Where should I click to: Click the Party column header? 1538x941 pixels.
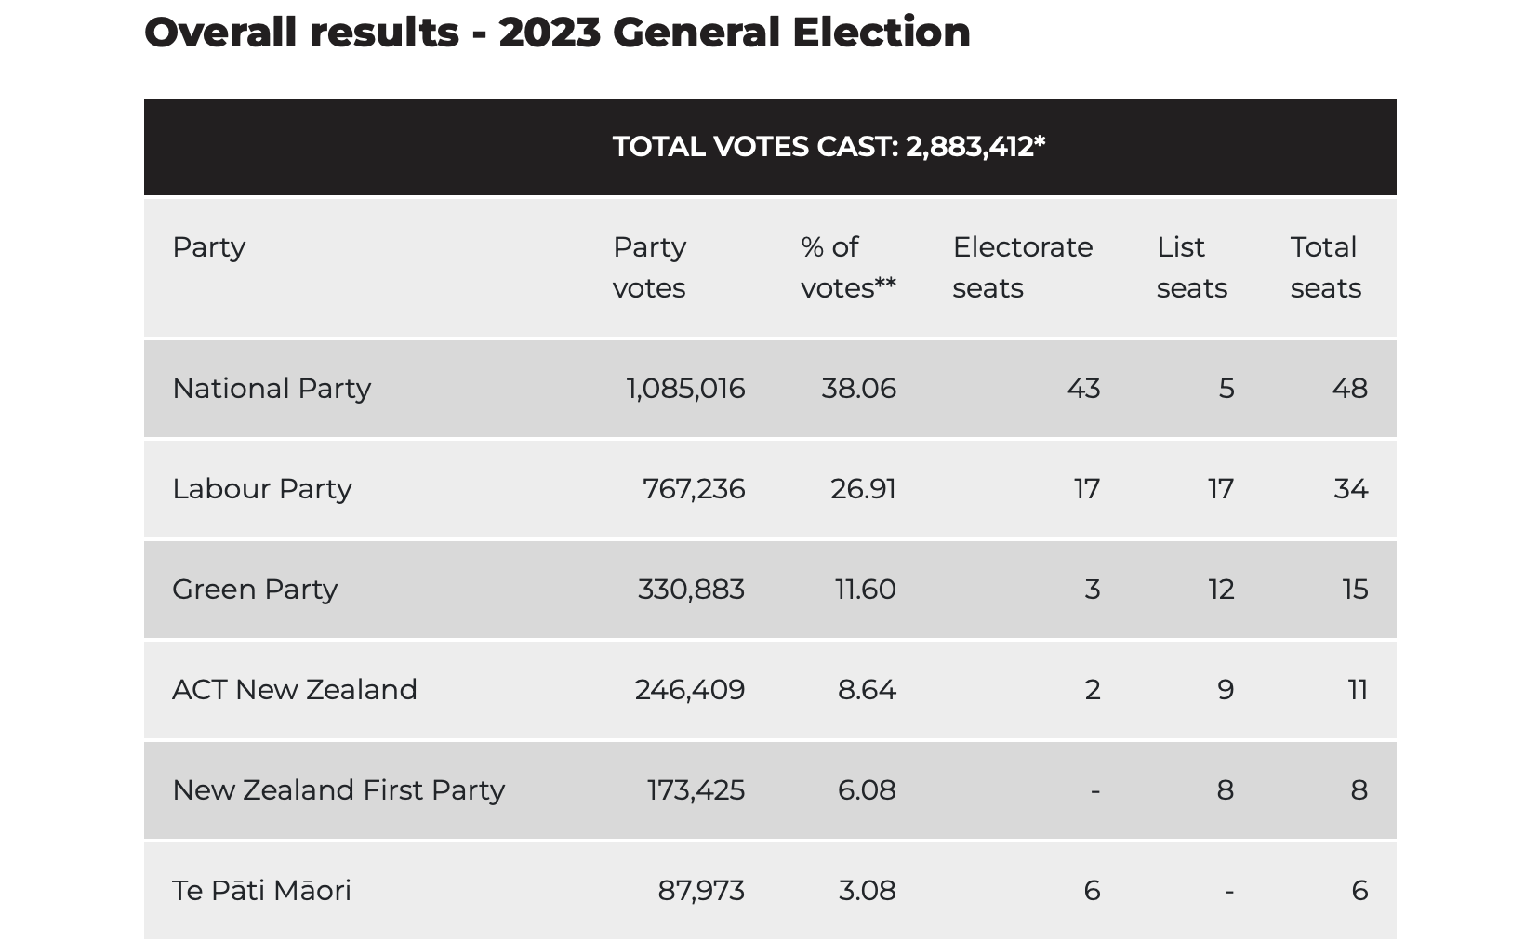point(209,247)
